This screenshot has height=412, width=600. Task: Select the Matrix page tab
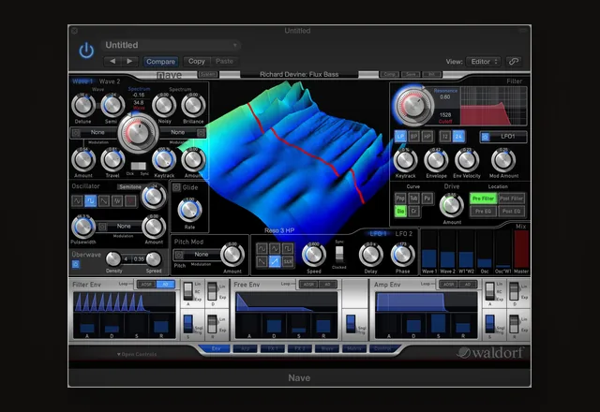pyautogui.click(x=354, y=348)
